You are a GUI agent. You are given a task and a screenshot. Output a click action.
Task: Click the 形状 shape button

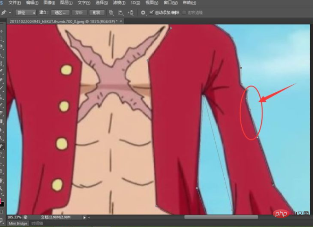click(x=96, y=13)
